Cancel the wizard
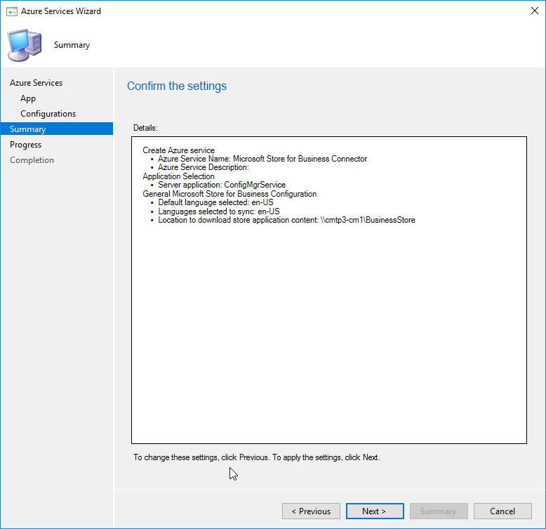546x529 pixels. (x=502, y=511)
